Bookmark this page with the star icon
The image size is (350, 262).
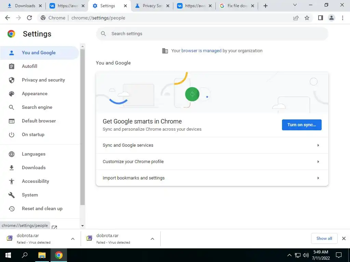[307, 18]
